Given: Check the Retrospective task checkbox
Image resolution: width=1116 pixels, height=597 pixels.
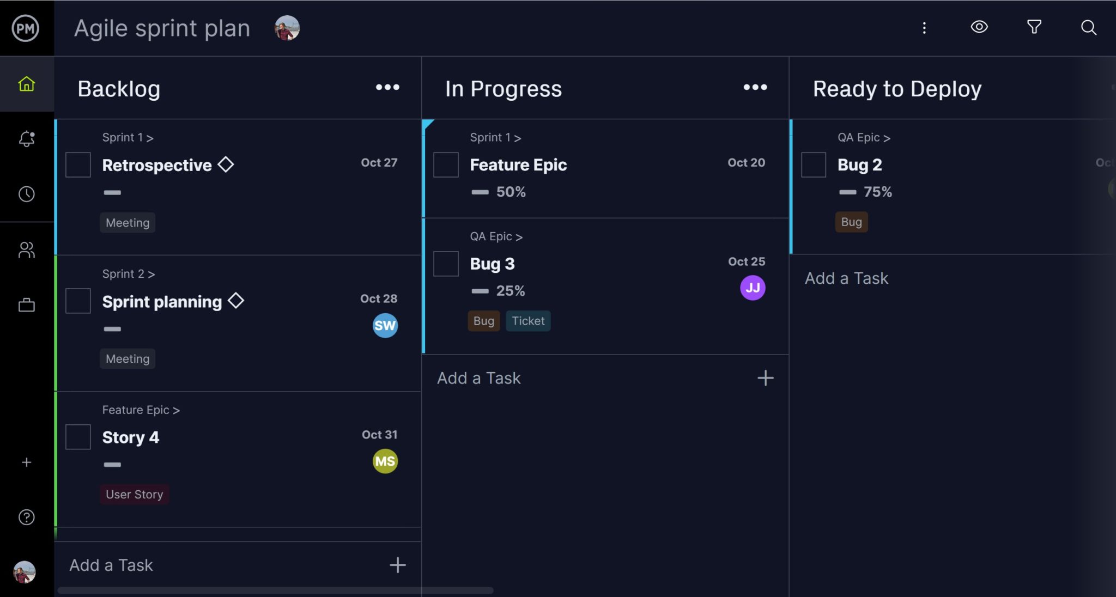Looking at the screenshot, I should (77, 165).
